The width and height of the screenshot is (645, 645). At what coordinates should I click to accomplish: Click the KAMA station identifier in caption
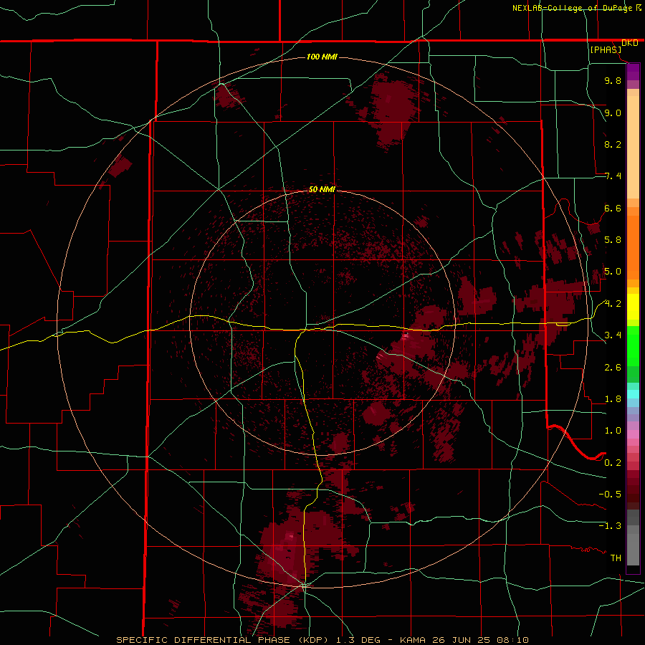(414, 640)
